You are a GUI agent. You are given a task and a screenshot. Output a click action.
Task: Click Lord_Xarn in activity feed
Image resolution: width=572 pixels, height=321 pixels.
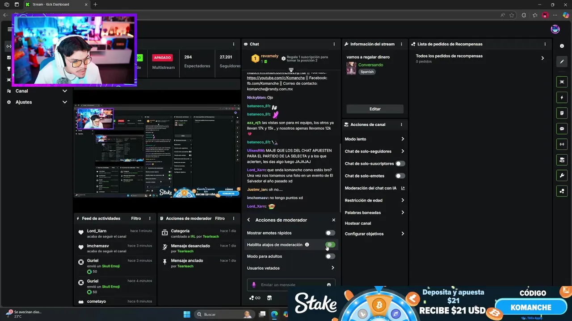tap(97, 231)
